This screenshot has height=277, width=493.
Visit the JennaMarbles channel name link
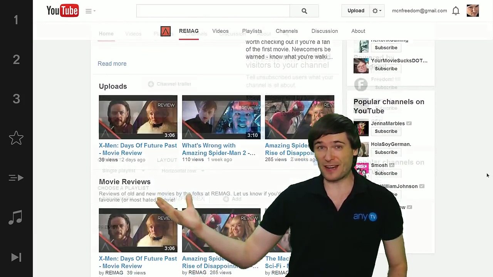pyautogui.click(x=388, y=123)
